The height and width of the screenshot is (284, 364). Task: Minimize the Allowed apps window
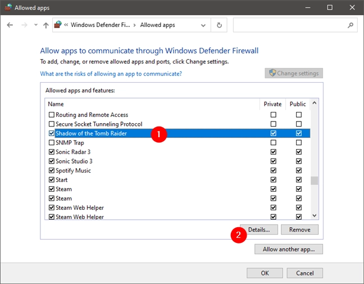pos(308,8)
